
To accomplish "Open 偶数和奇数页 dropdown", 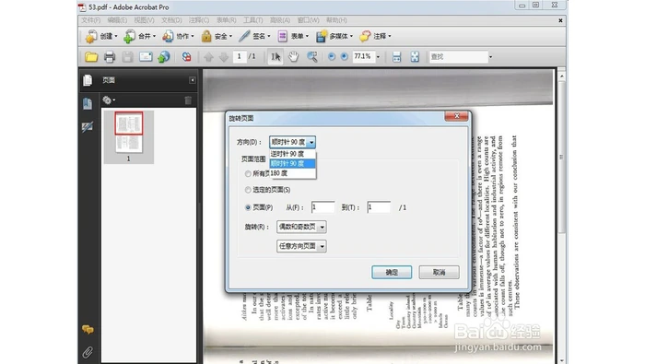I will click(x=301, y=227).
